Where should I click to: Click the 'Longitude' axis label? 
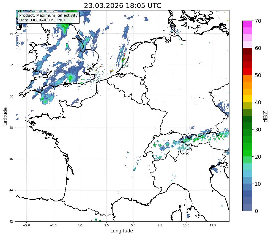pyautogui.click(x=122, y=231)
